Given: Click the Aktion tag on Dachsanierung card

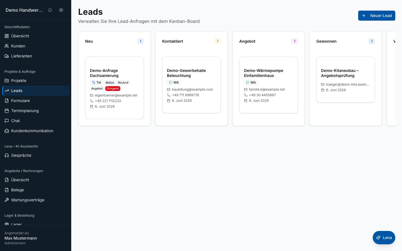Looking at the screenshot, I should 110,83.
